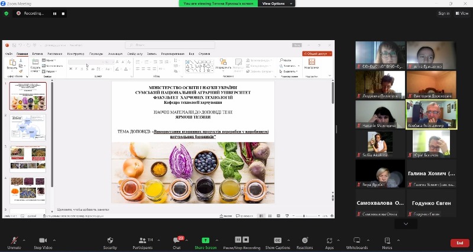Open the Reactions smiley icon

(x=304, y=240)
